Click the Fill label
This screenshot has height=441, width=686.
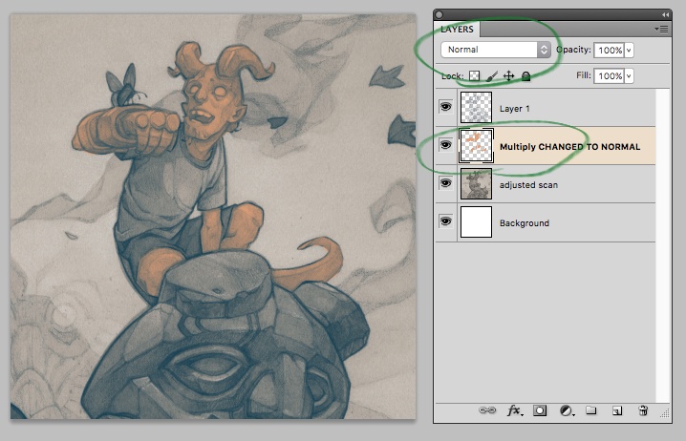584,75
